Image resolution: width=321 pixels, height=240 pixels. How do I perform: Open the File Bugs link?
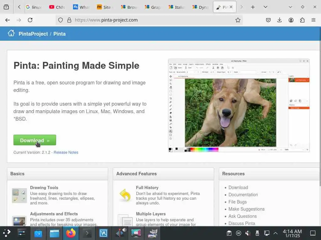(238, 202)
